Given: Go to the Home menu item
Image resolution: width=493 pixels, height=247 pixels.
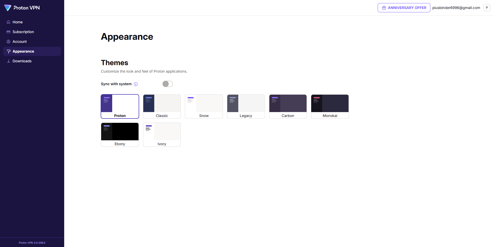Looking at the screenshot, I should click(x=32, y=22).
